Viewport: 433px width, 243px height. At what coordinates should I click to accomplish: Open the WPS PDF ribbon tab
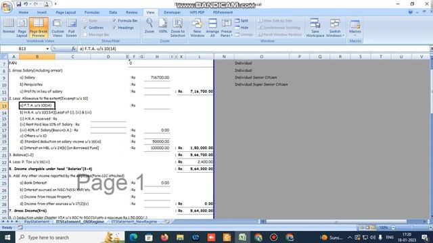pos(197,12)
